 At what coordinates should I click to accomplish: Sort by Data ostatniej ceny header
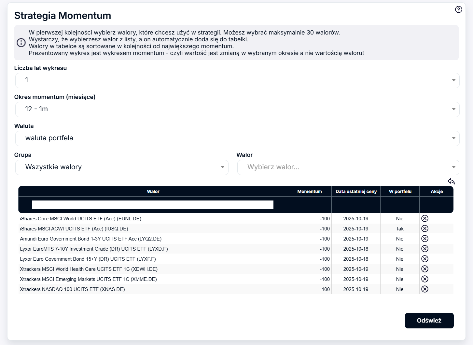tap(356, 191)
